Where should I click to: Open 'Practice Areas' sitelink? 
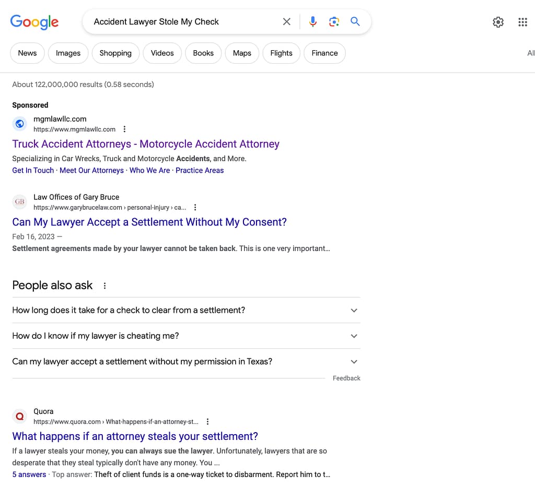point(200,171)
